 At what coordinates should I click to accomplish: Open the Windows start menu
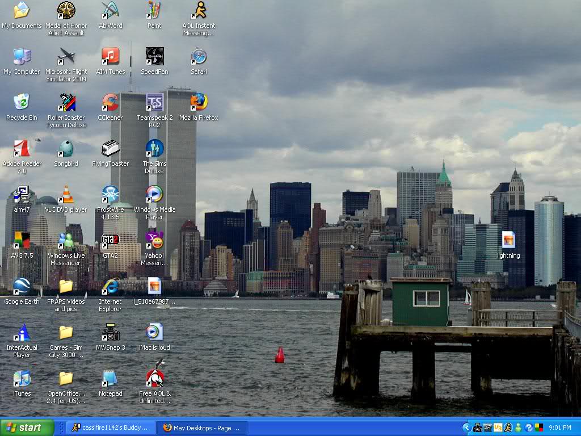pos(27,427)
